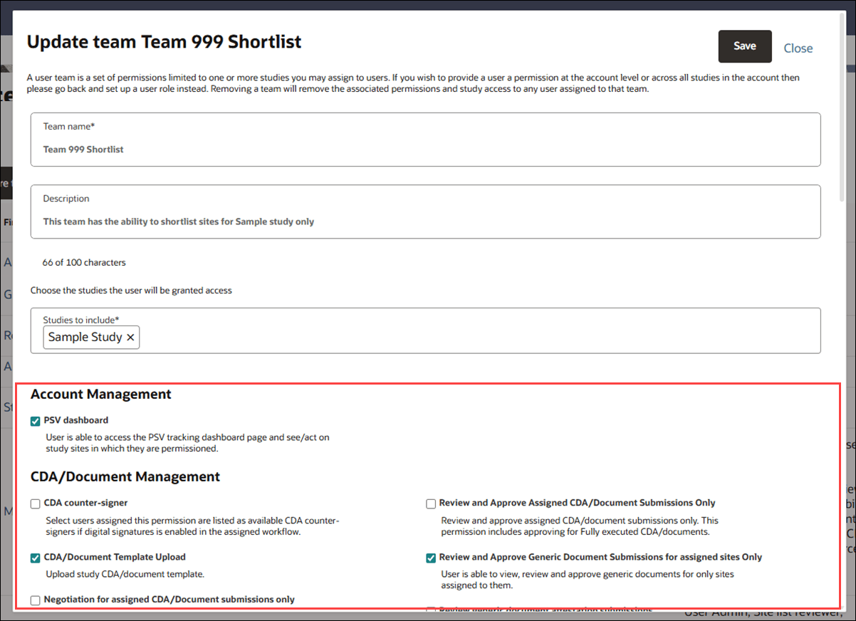Click the Account Management section heading

tap(100, 394)
